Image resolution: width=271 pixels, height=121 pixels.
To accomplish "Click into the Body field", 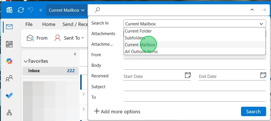I will click(194, 66).
